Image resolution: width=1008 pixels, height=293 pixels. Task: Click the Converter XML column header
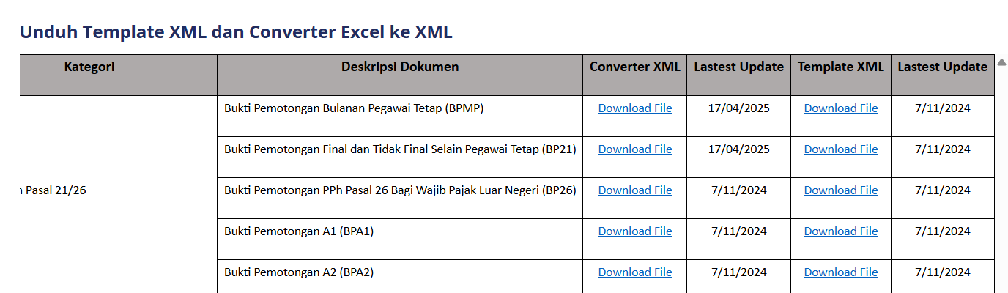coord(634,67)
